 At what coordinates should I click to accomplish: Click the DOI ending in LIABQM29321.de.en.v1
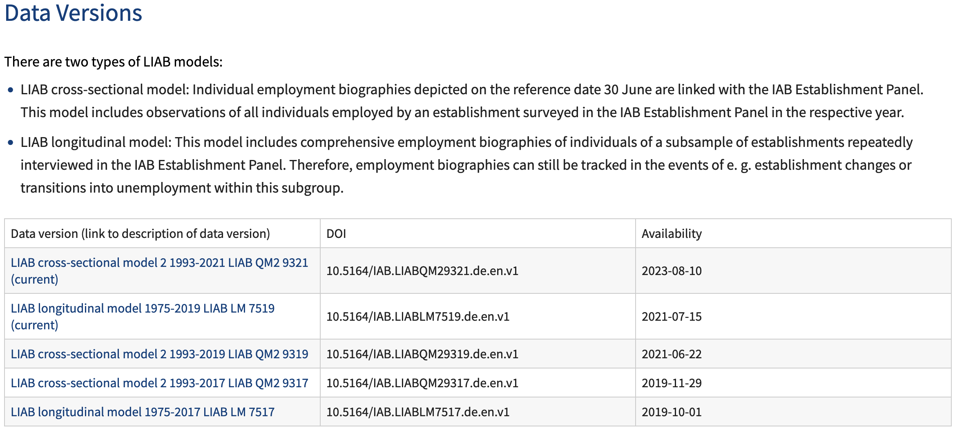point(422,271)
